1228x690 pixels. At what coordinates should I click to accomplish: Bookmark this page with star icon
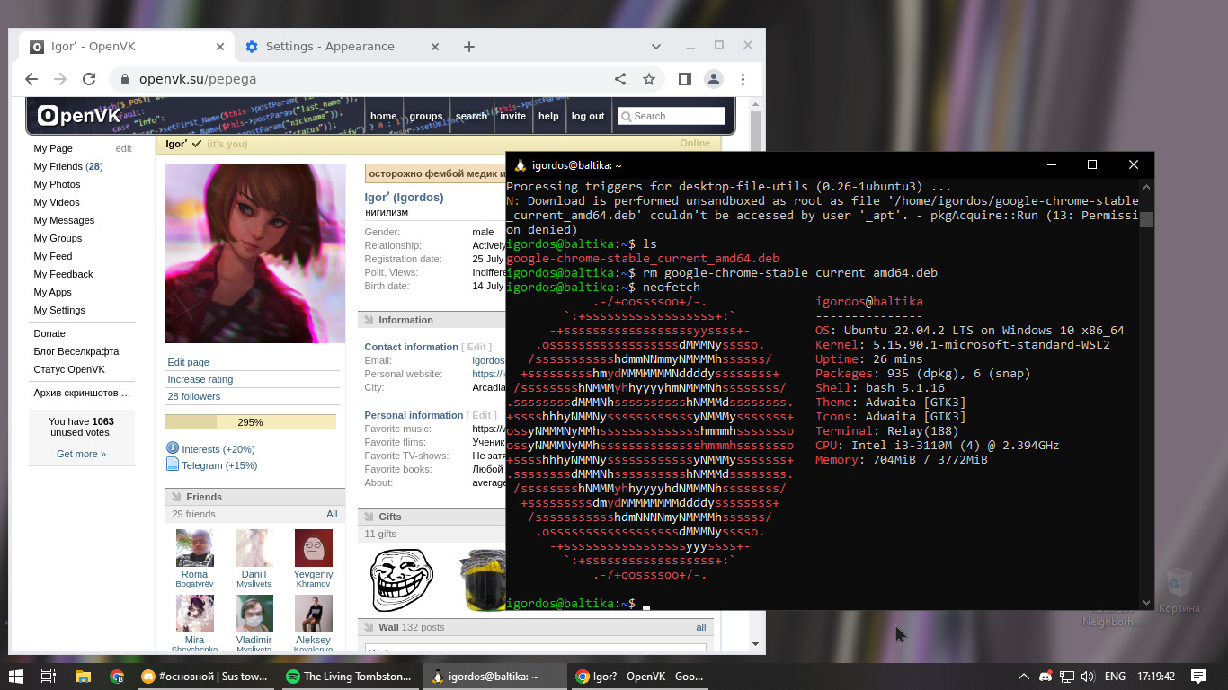pos(649,79)
